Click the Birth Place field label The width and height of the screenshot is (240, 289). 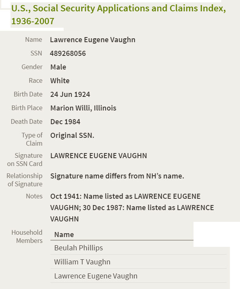coord(27,108)
